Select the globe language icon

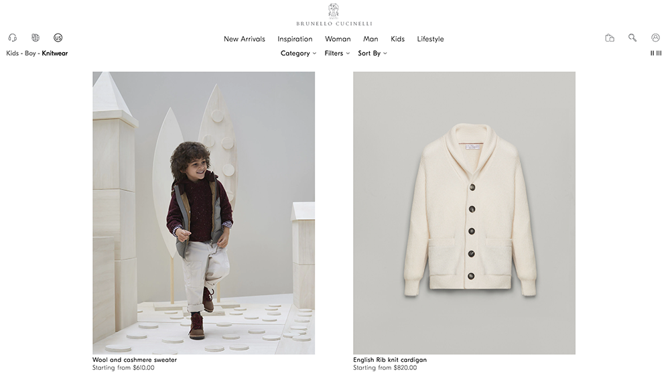tap(36, 38)
